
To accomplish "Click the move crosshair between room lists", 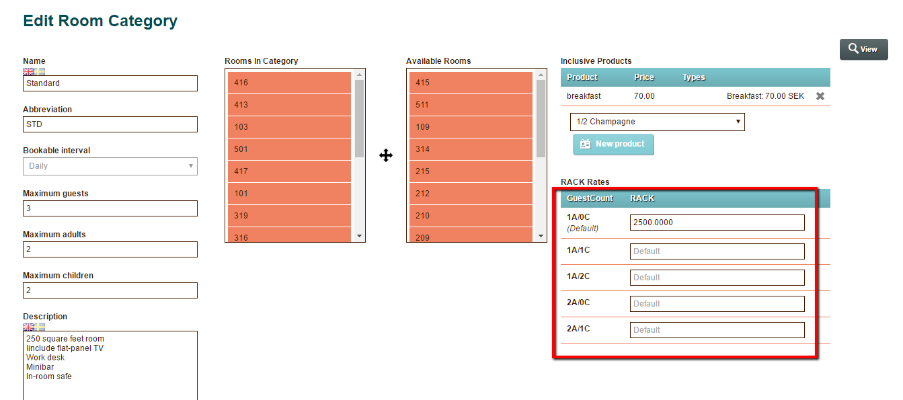I will click(386, 155).
